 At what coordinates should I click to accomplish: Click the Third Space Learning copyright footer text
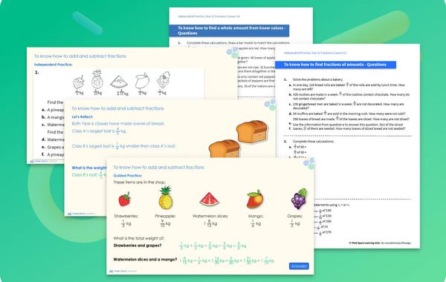[x=380, y=243]
